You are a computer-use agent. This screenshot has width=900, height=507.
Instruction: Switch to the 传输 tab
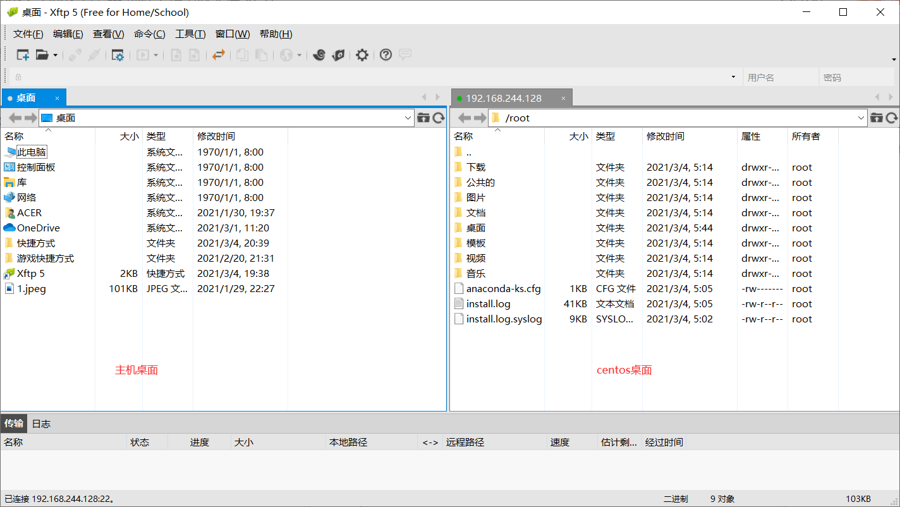14,424
